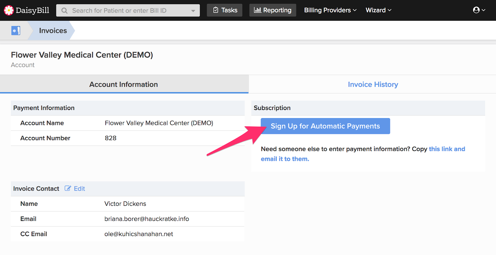The image size is (496, 255).
Task: Click the Email label in Invoice Contact
Action: [28, 219]
